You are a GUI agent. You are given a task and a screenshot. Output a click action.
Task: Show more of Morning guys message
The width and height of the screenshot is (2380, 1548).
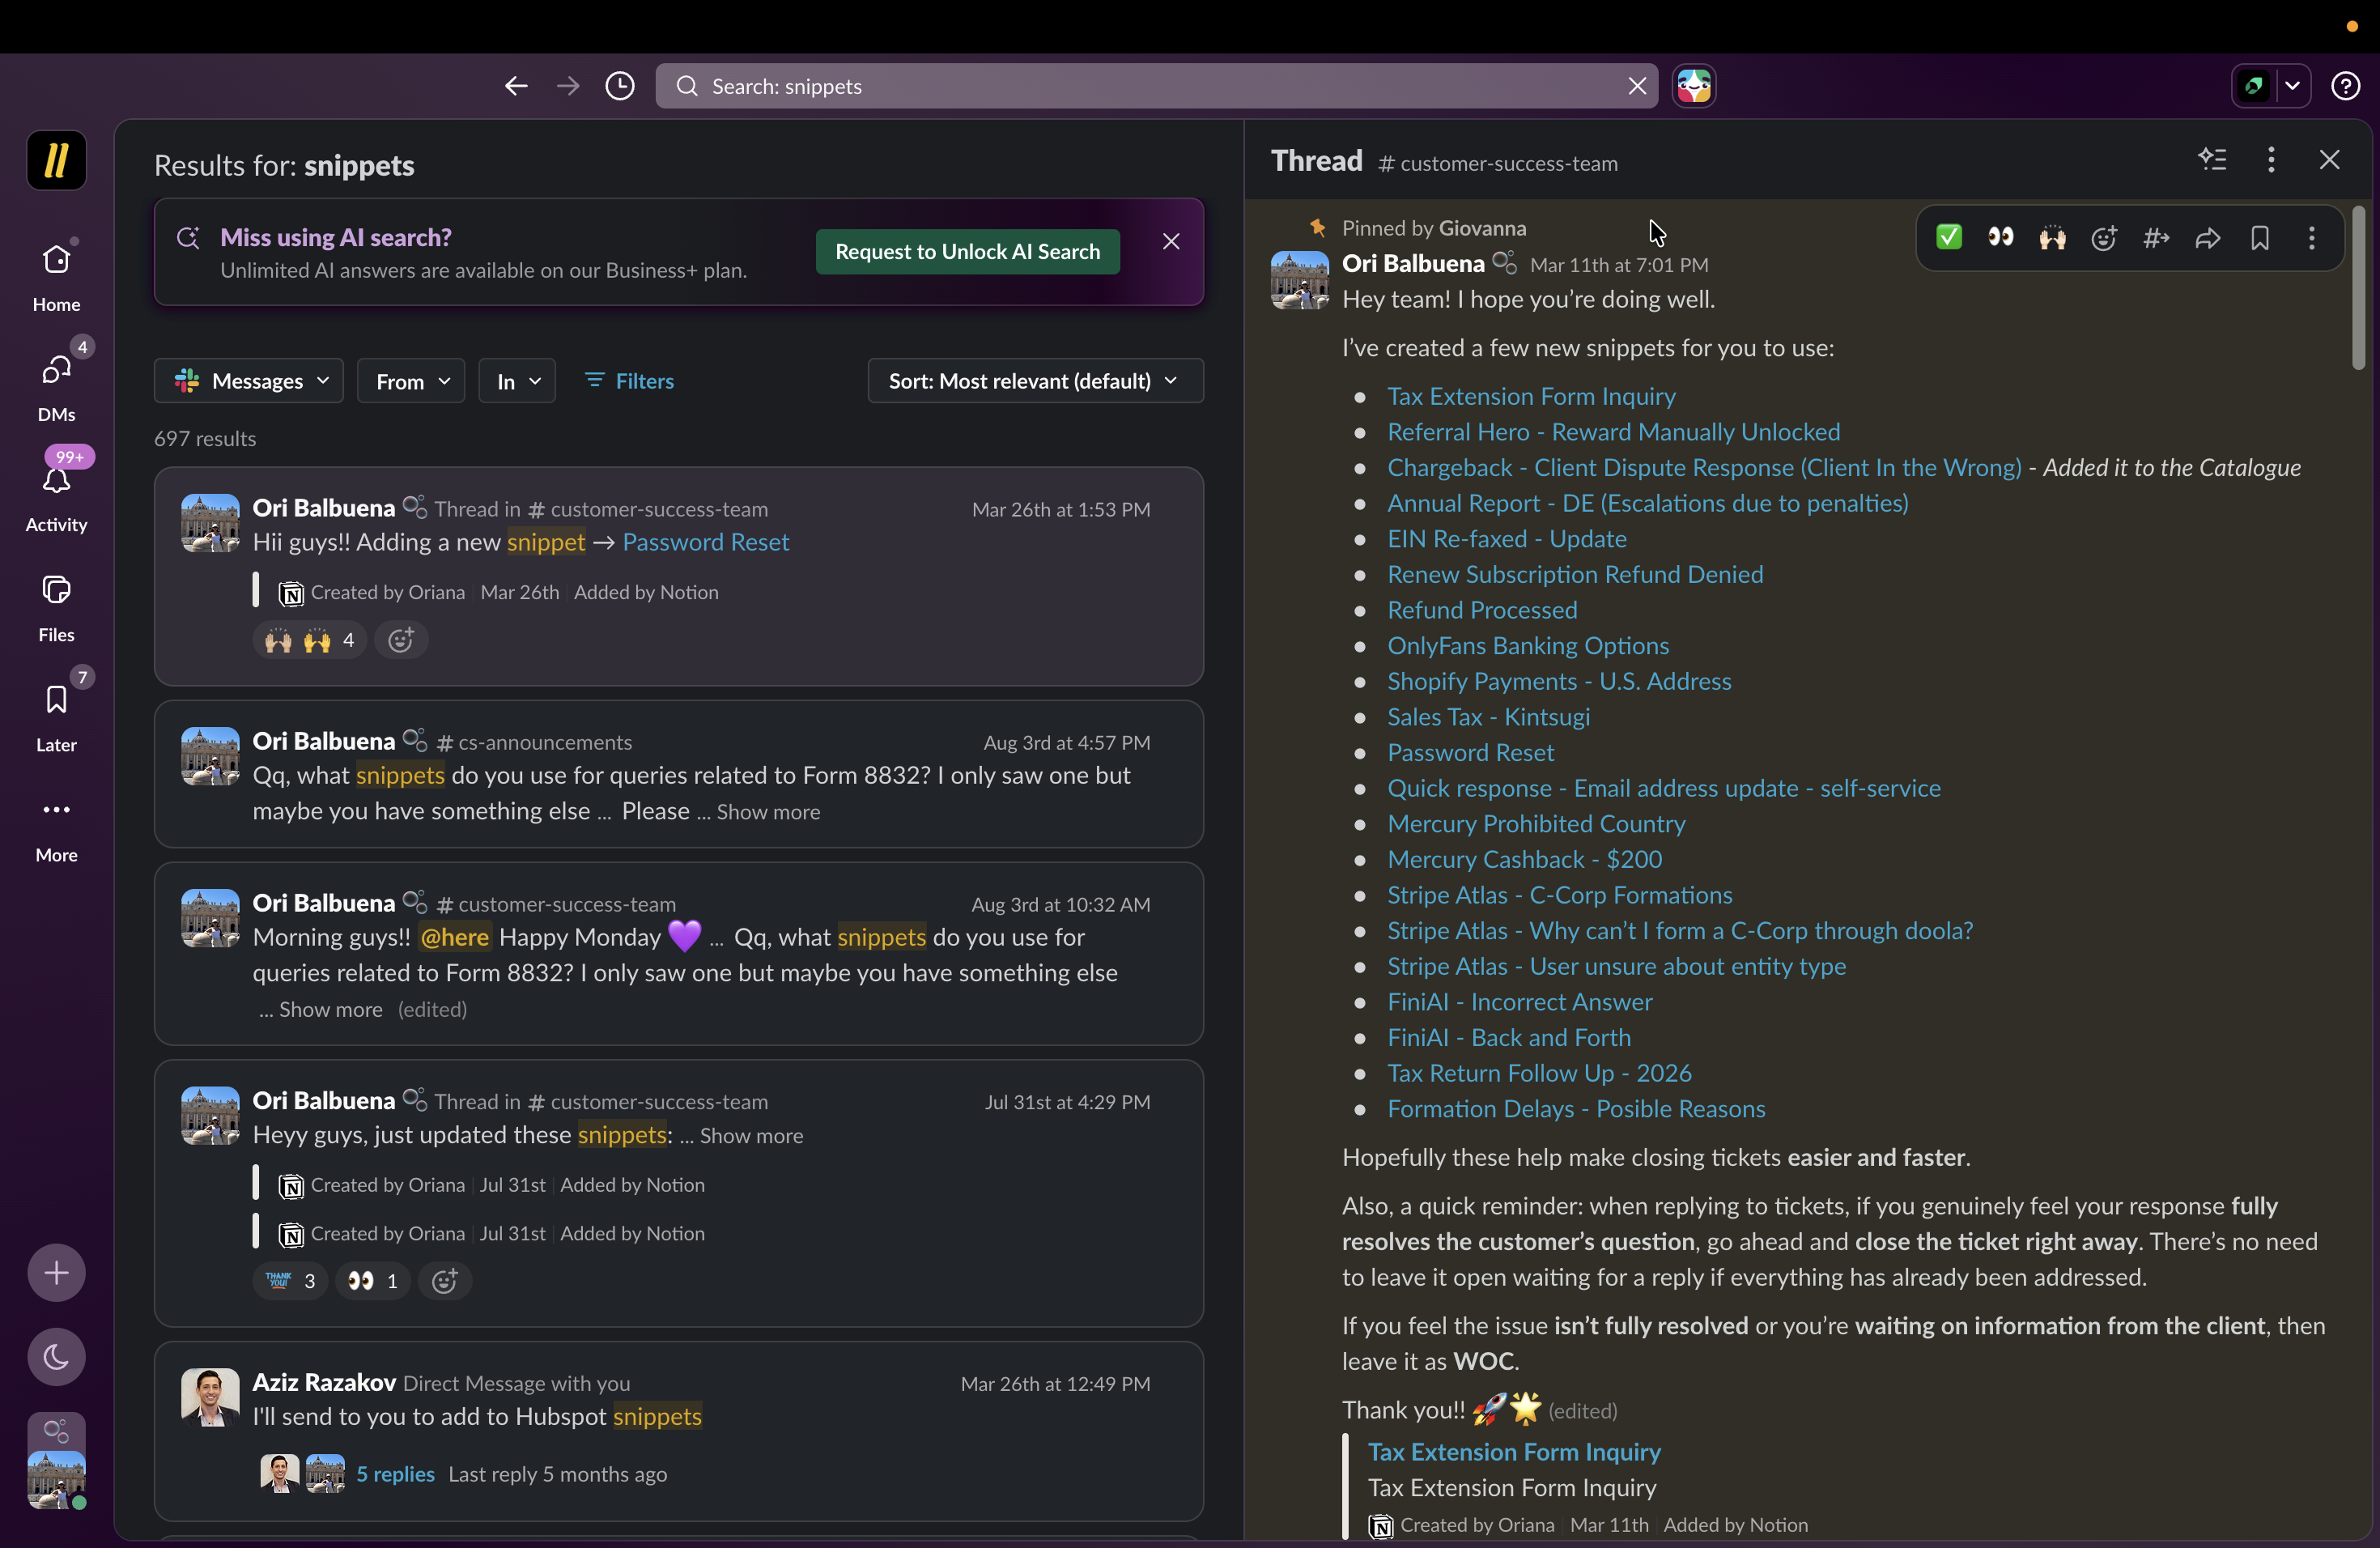coord(330,1010)
